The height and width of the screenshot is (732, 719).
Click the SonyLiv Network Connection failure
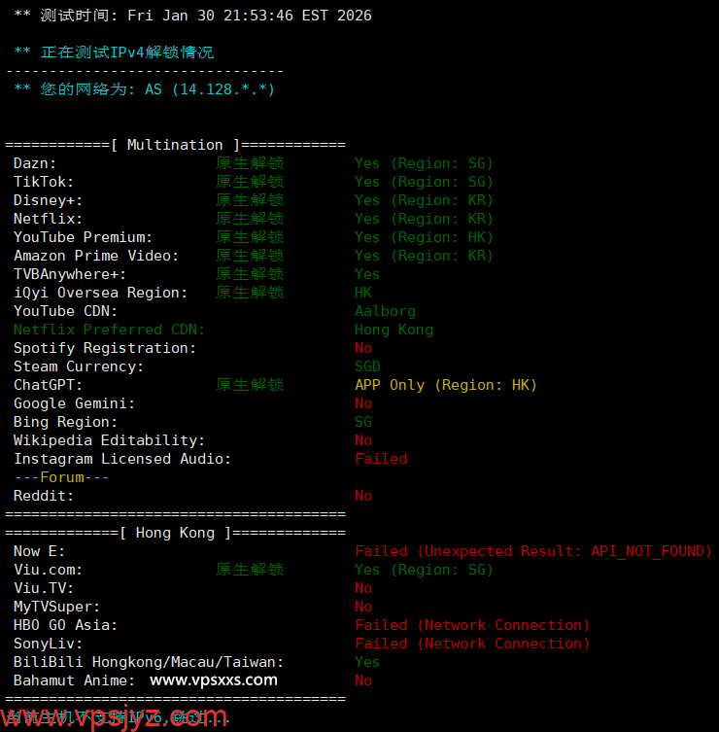coord(472,644)
